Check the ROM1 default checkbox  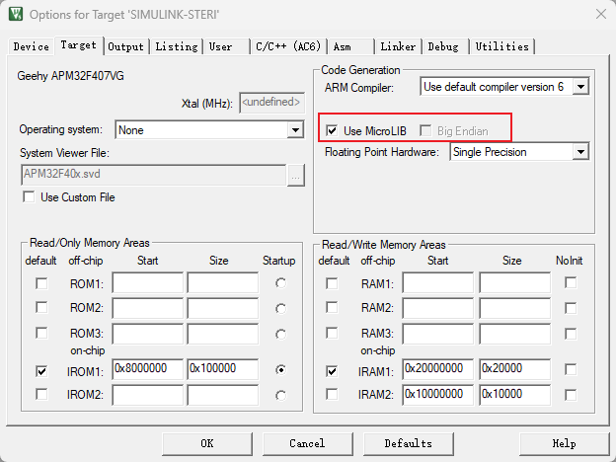click(41, 283)
